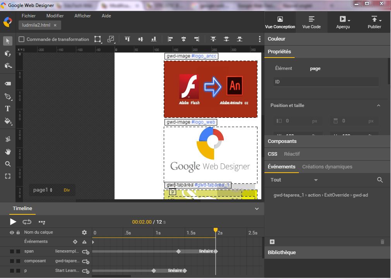Click the distribute bottom edges icon
This screenshot has height=280, width=391.
tap(240, 39)
